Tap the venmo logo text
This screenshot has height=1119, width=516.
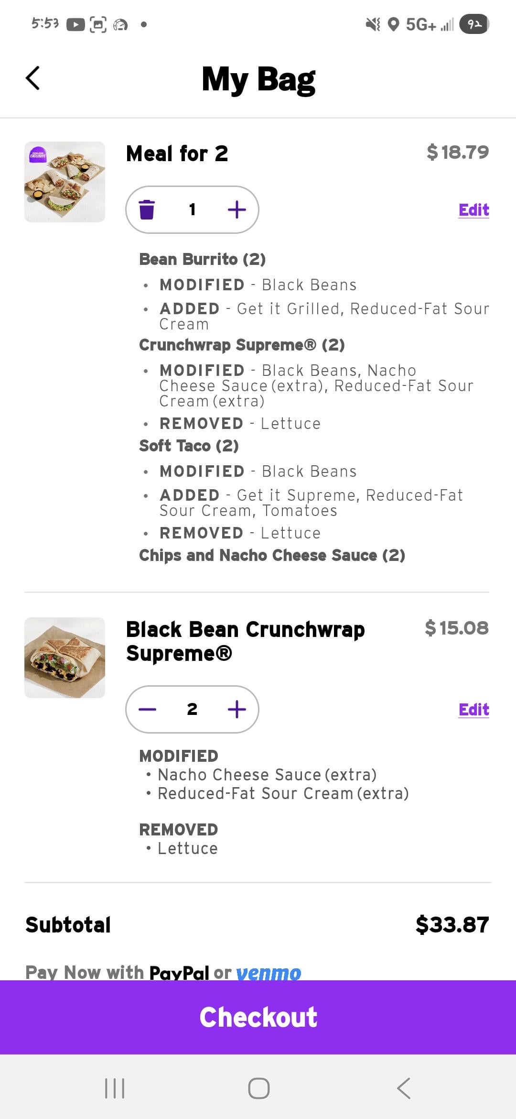tap(269, 973)
